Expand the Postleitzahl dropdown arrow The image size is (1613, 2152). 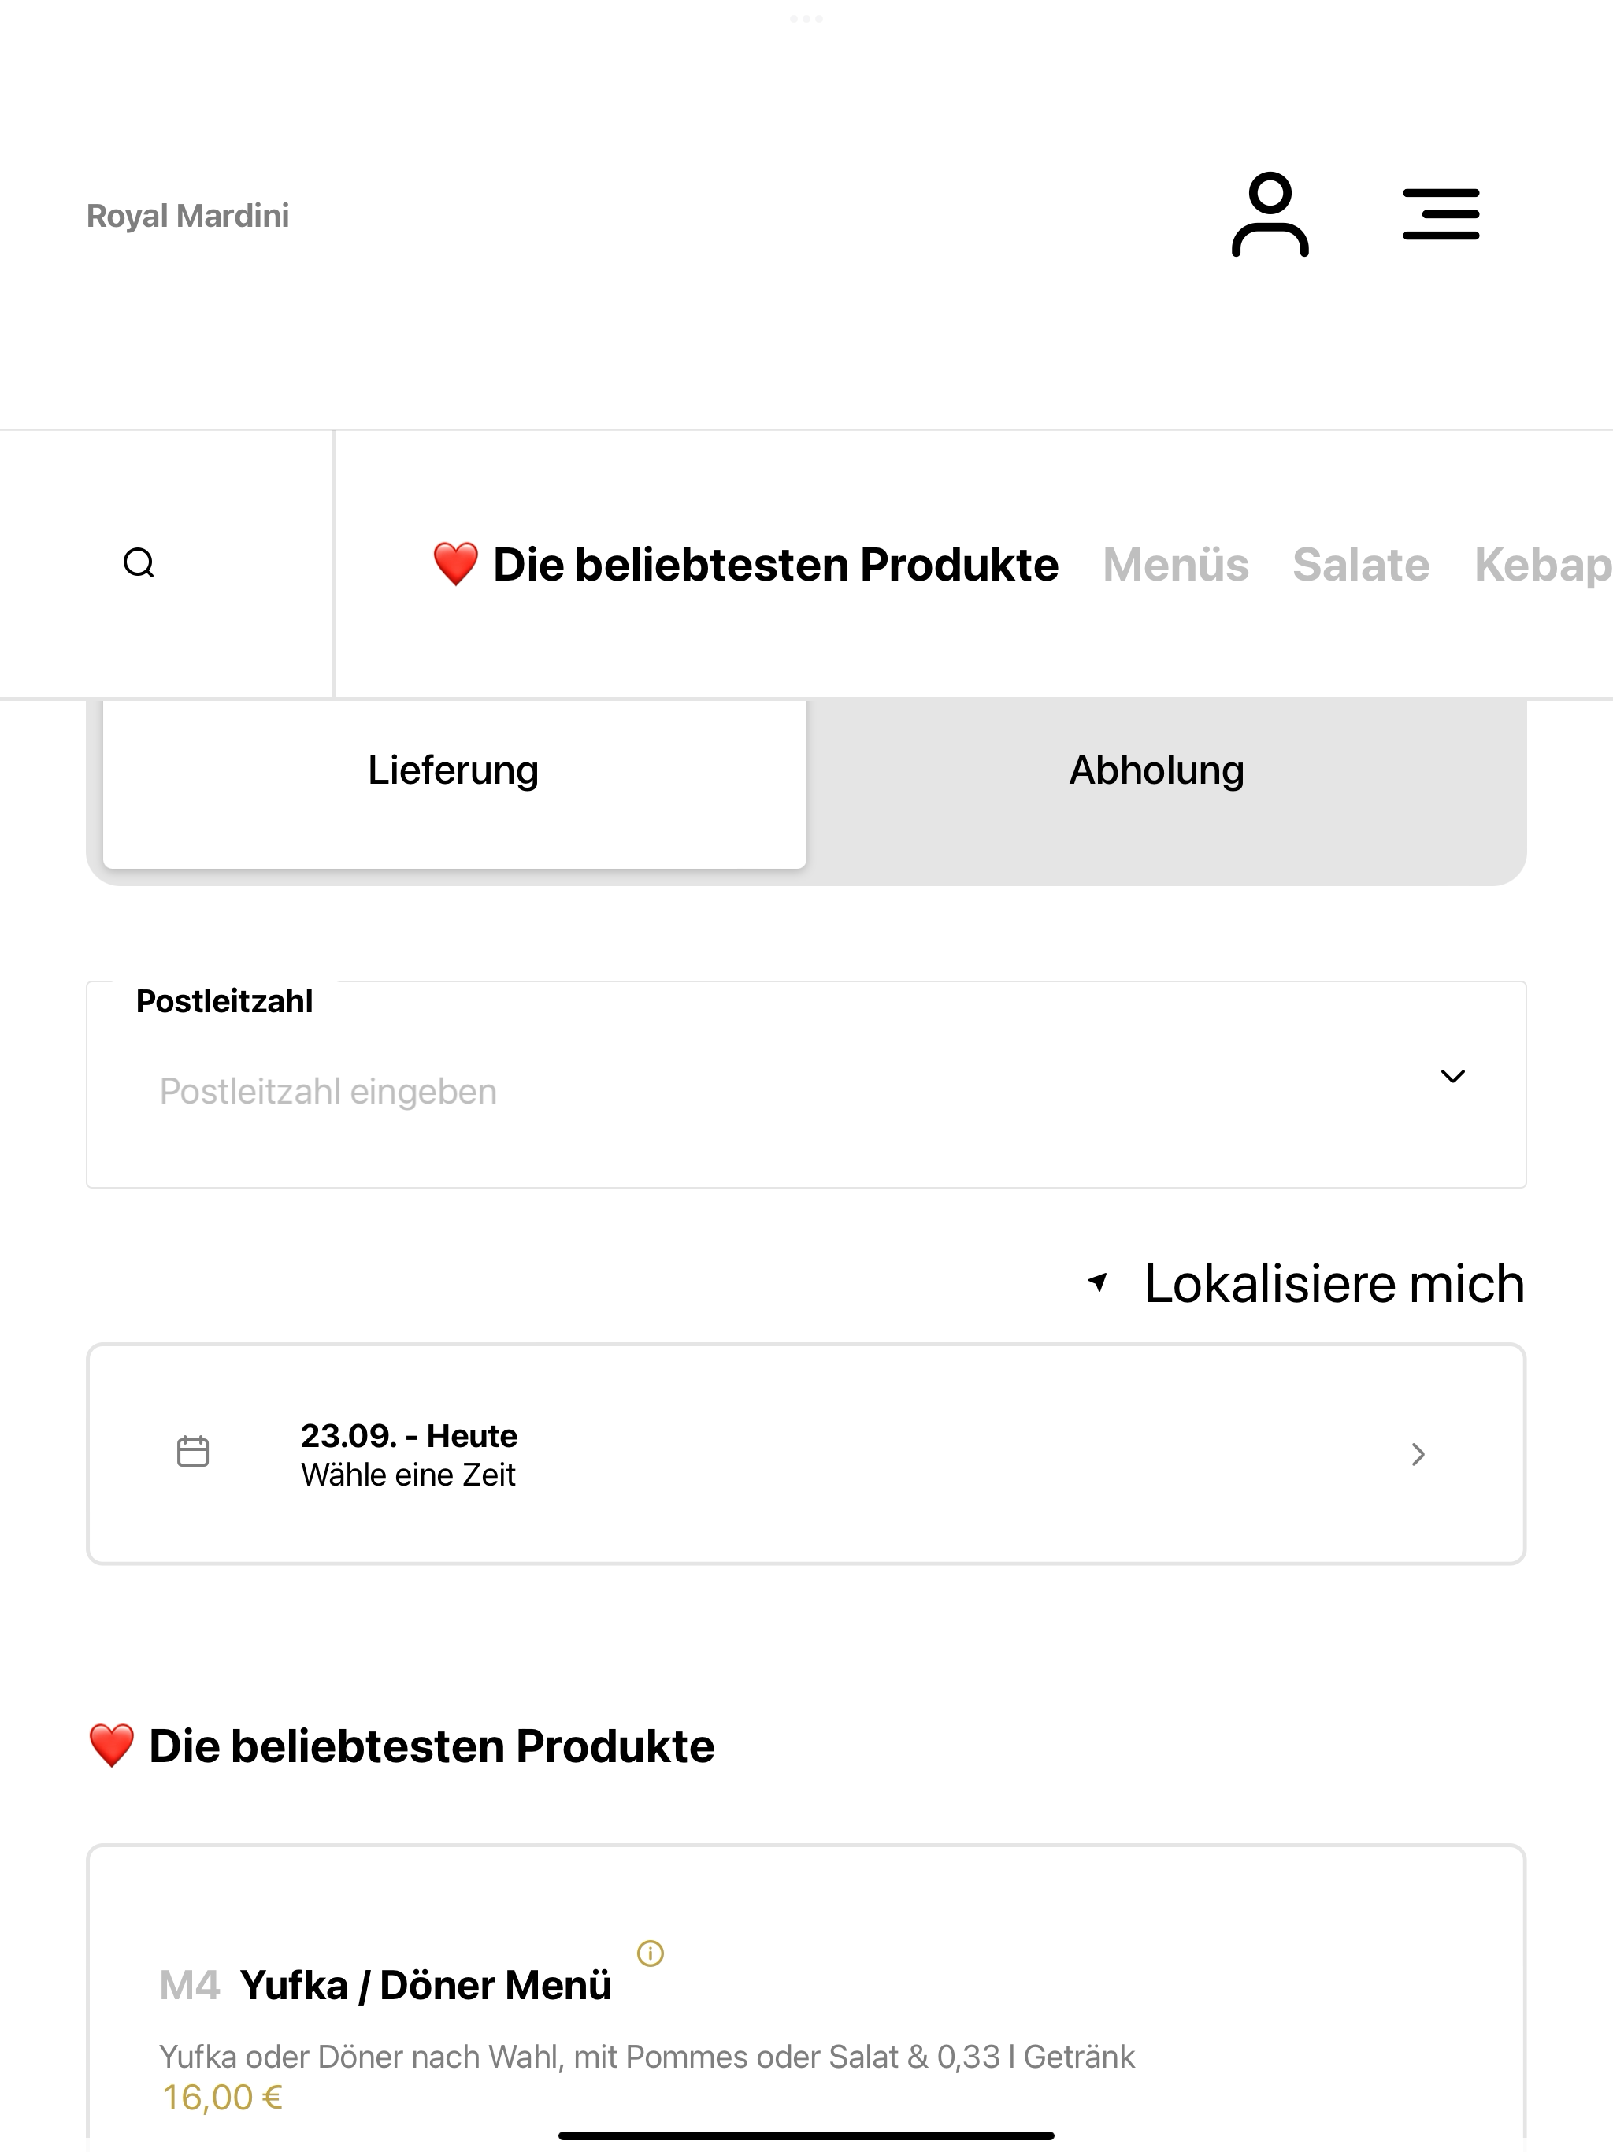[1452, 1076]
